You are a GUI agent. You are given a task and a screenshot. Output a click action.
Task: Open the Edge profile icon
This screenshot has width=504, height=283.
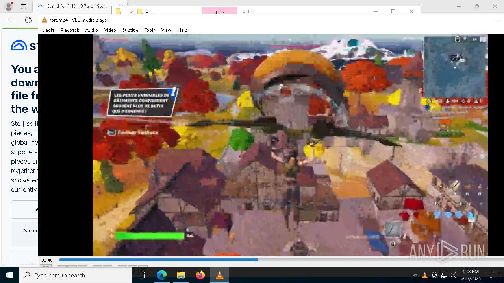click(8, 6)
